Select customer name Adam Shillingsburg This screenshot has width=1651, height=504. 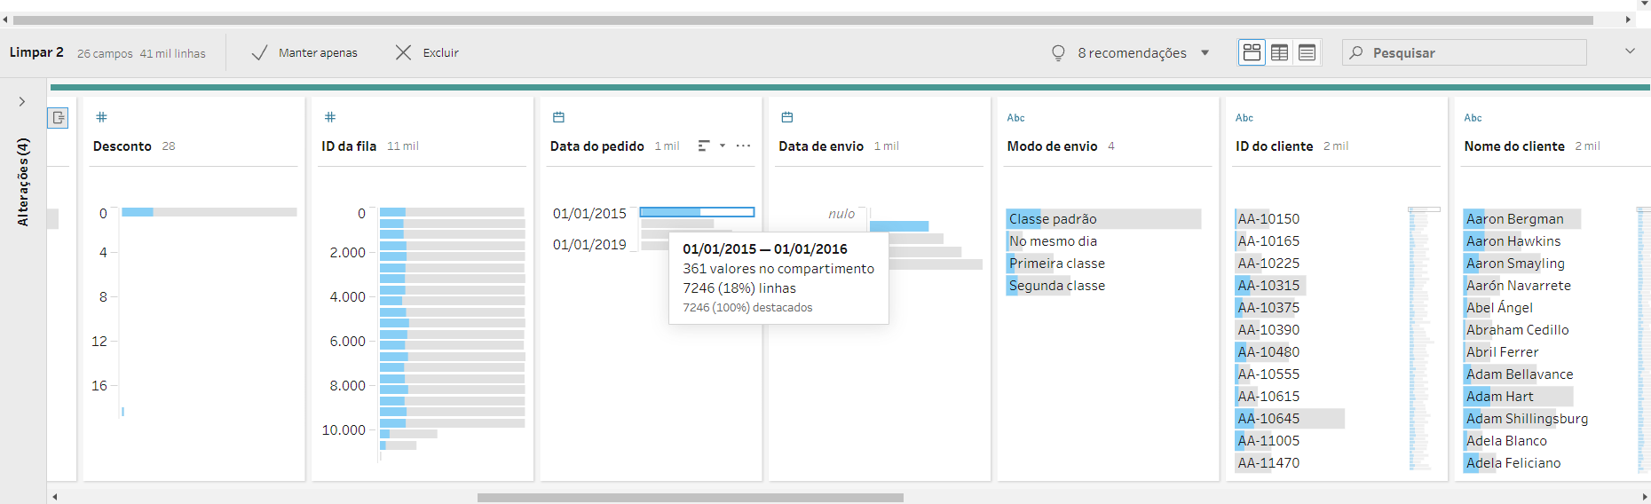[x=1528, y=419]
